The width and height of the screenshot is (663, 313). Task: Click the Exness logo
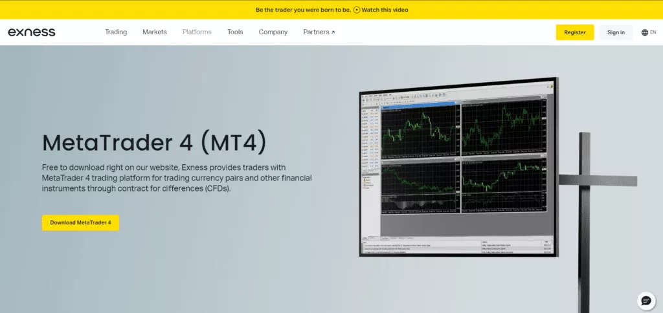click(32, 32)
